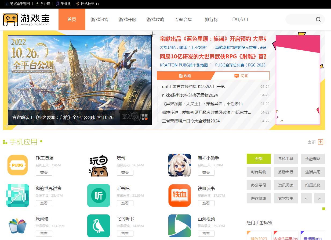
Task: Open 大烧14亿 sub-headline link
Action: (x=184, y=47)
